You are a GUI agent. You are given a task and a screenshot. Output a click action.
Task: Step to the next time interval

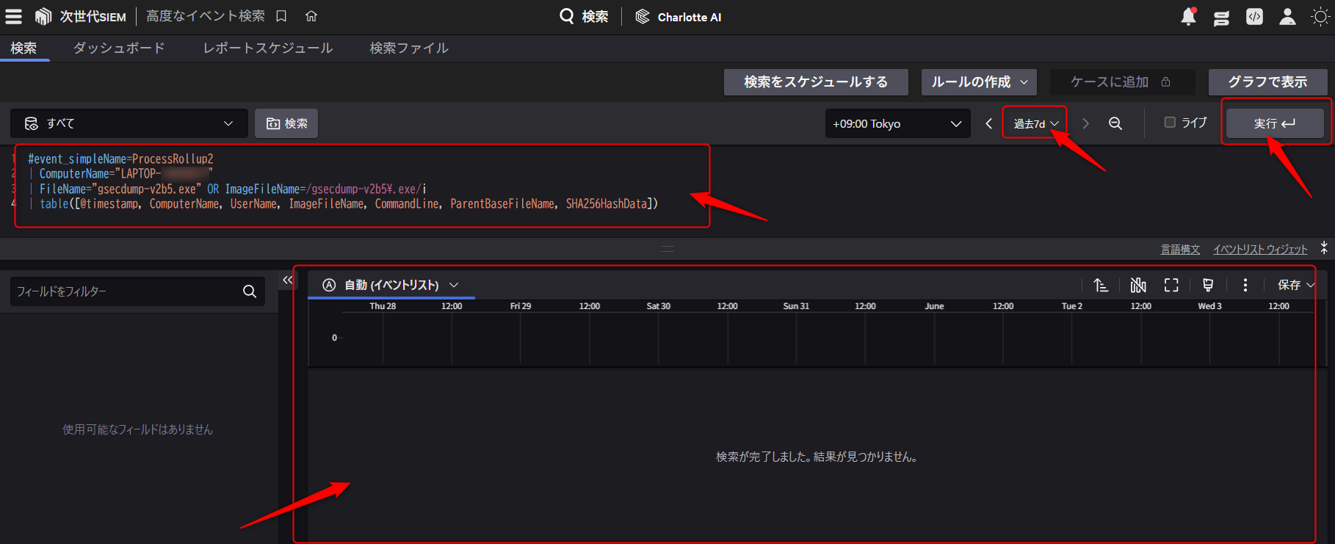(x=1085, y=123)
